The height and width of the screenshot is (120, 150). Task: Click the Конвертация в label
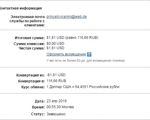coord(31,81)
